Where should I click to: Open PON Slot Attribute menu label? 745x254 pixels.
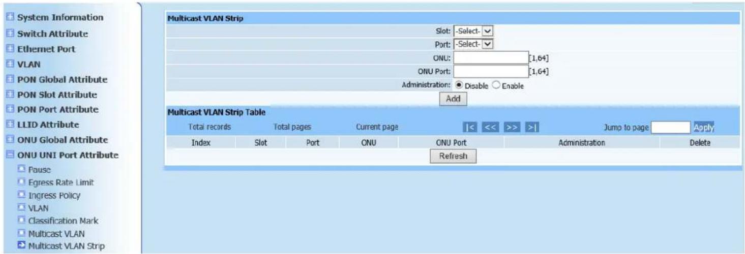pos(57,95)
